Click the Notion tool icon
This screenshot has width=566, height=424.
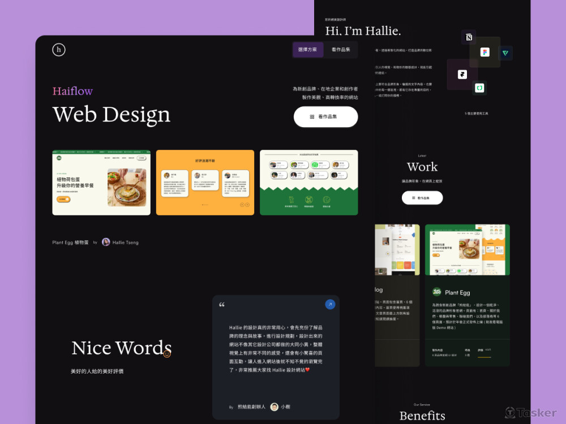click(469, 37)
